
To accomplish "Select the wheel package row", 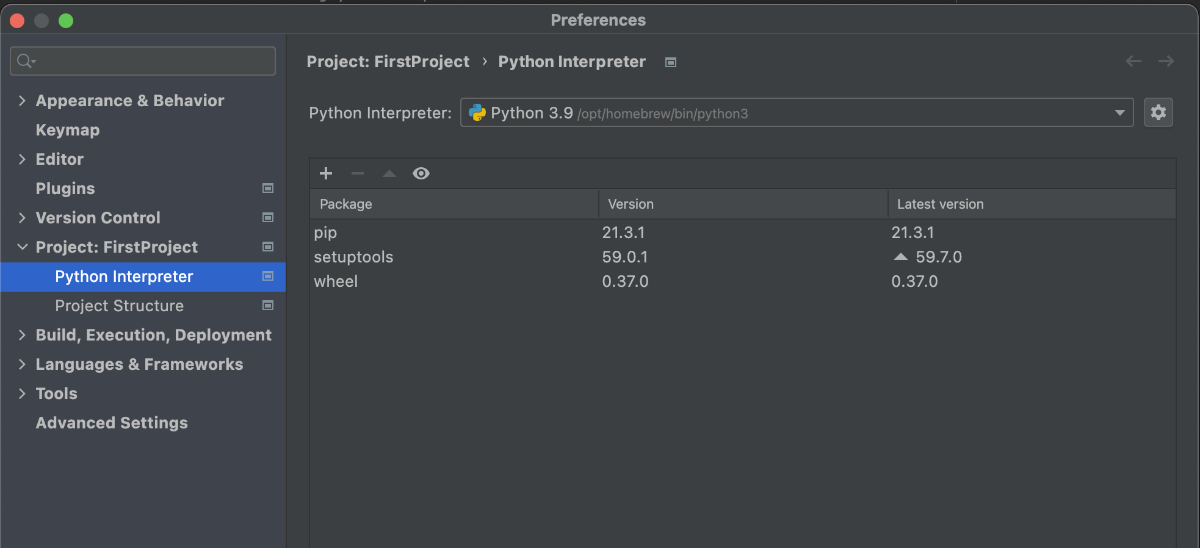I will [x=743, y=281].
